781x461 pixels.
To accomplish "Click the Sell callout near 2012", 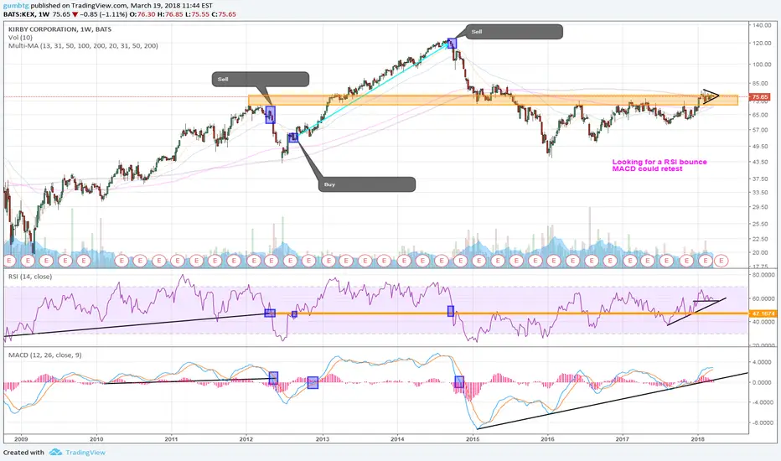I will (261, 80).
